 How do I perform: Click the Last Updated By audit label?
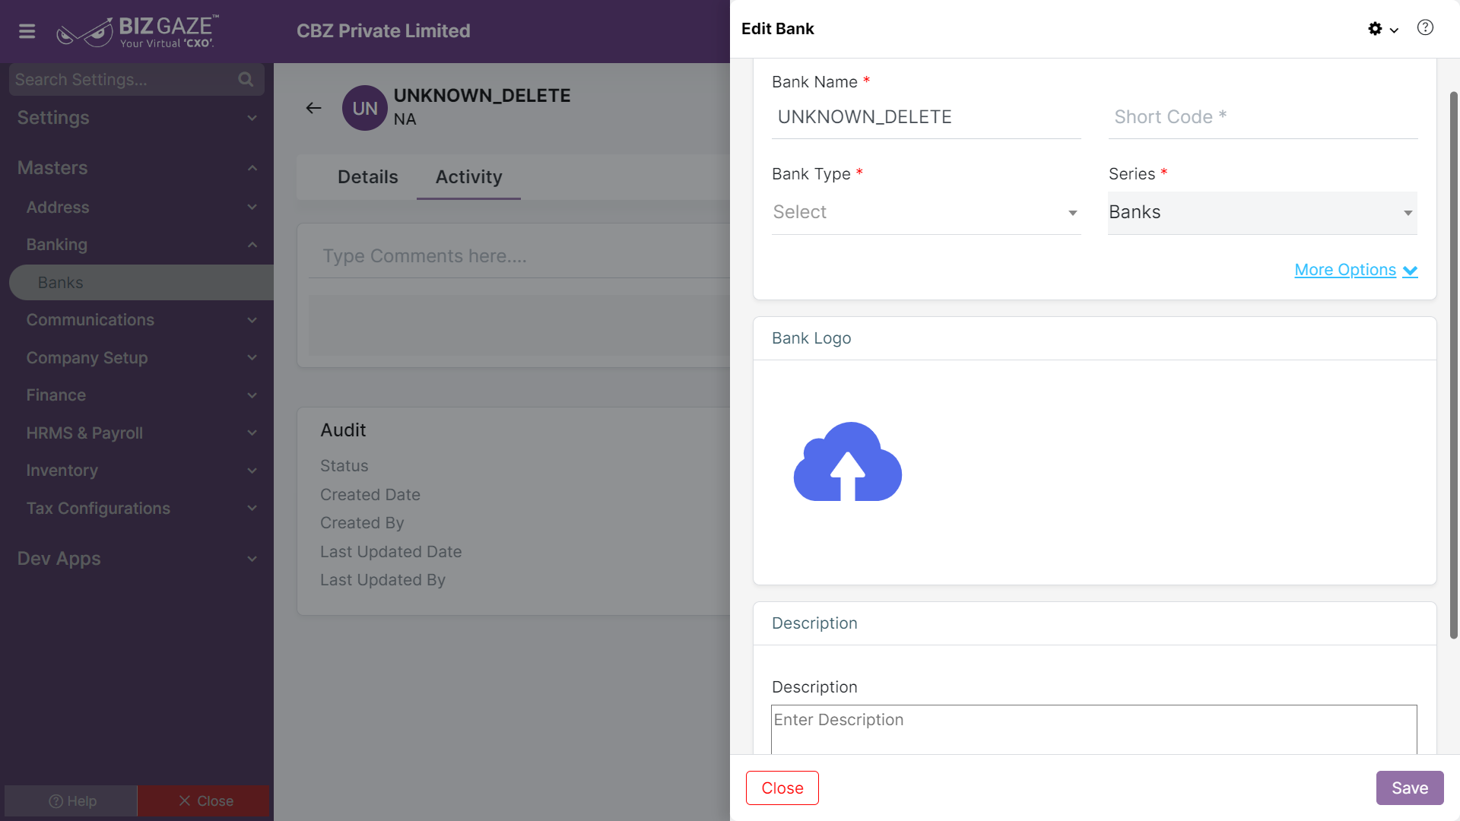382,580
